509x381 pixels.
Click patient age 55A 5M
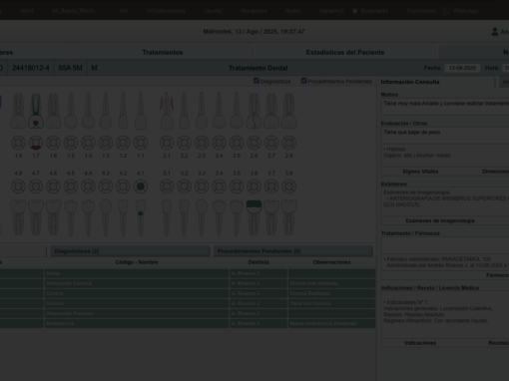tap(70, 68)
